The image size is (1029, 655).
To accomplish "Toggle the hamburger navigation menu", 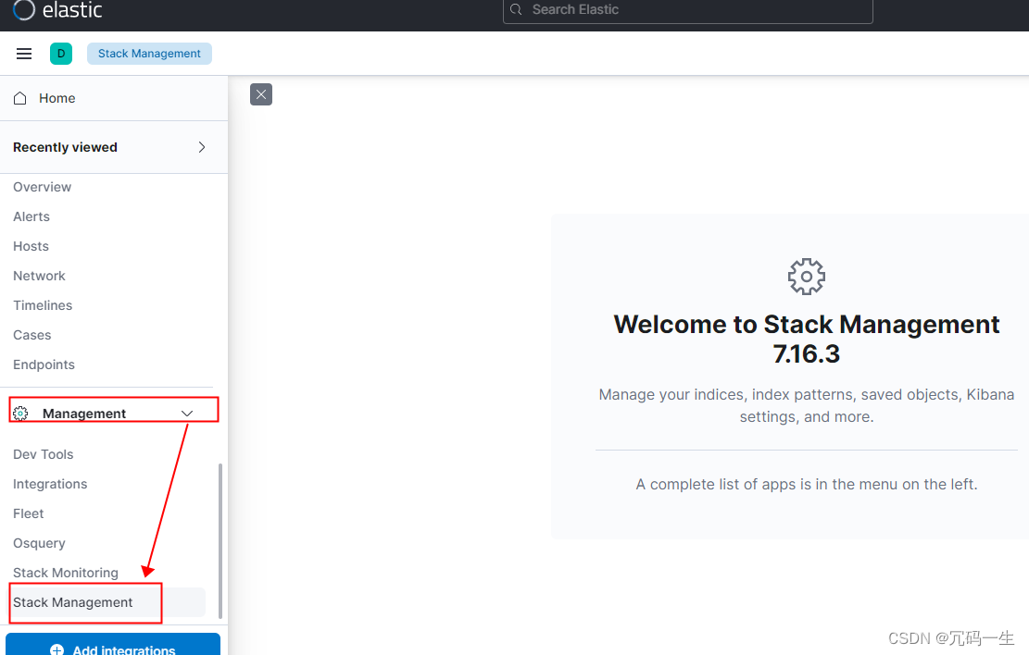I will pyautogui.click(x=24, y=54).
